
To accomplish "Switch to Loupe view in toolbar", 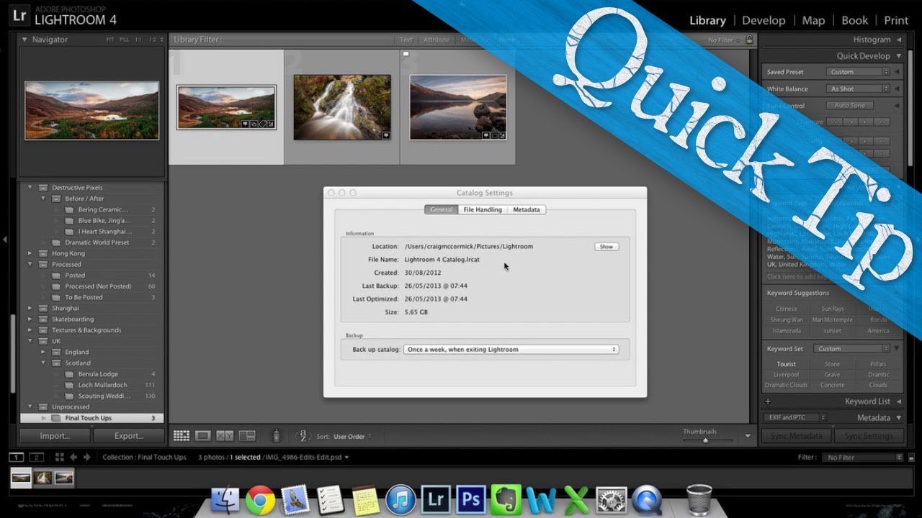I will 203,436.
